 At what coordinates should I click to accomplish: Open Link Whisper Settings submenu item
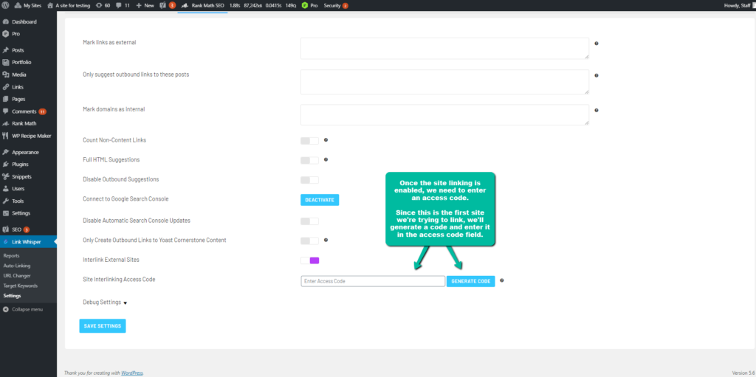pyautogui.click(x=12, y=296)
